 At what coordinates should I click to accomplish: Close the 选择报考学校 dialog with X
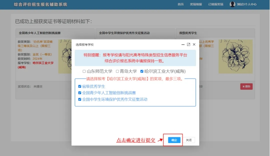coord(194,44)
